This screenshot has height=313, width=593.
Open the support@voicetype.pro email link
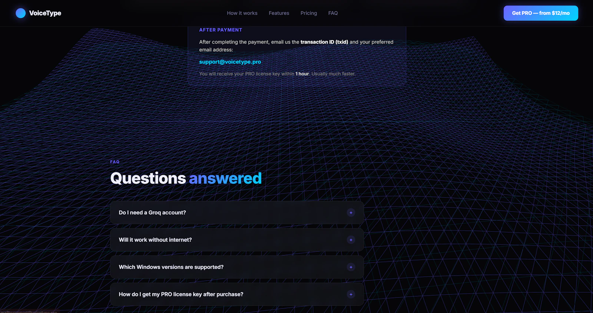230,62
